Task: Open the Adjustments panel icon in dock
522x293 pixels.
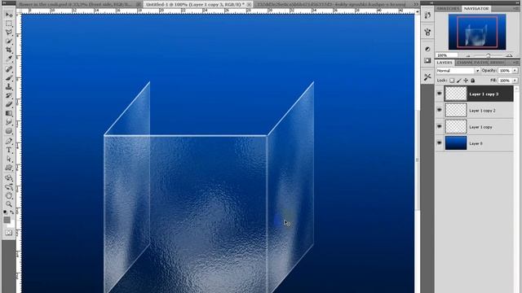Action: click(427, 49)
